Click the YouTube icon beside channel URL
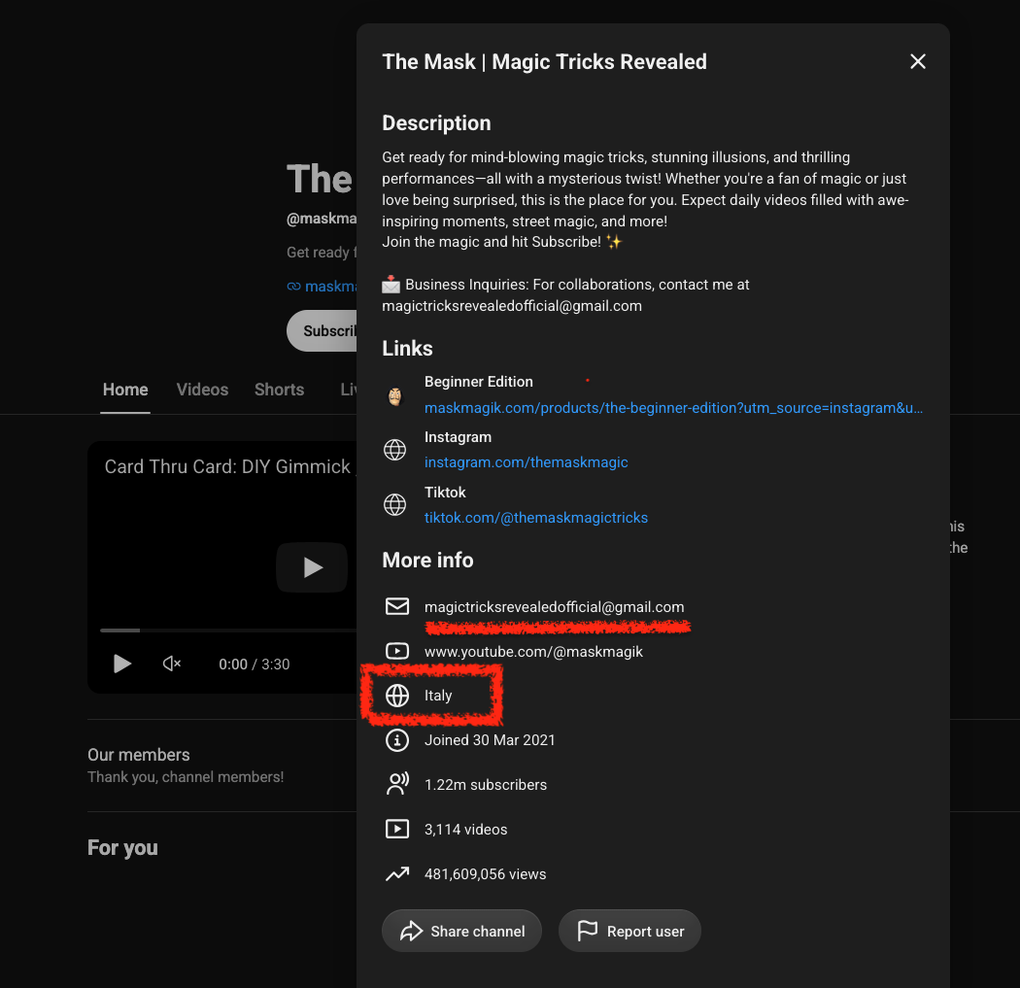 click(396, 651)
